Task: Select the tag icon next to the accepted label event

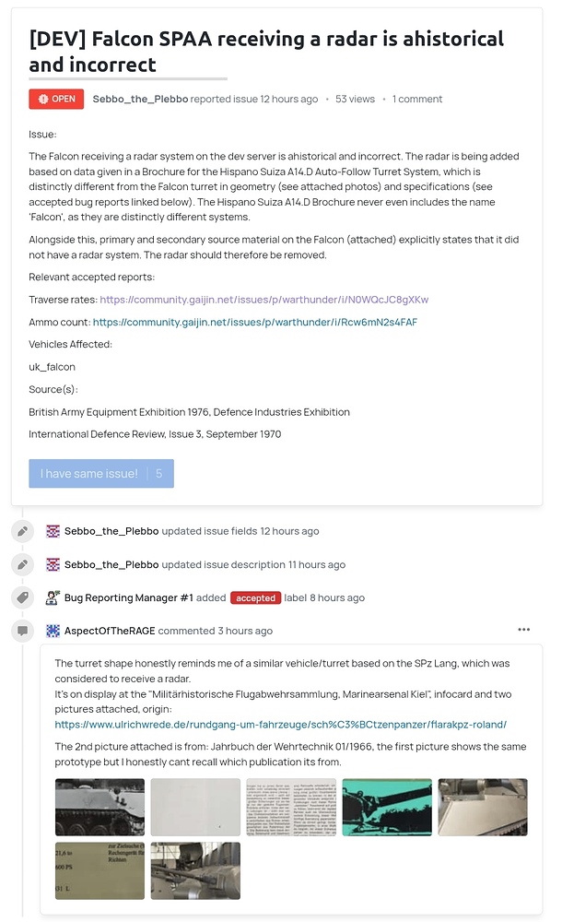Action: 22,597
